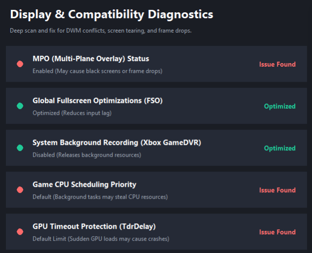The image size is (312, 253).
Task: Click the green dot next to Global Fullscreen Optimizations
Action: tap(20, 106)
